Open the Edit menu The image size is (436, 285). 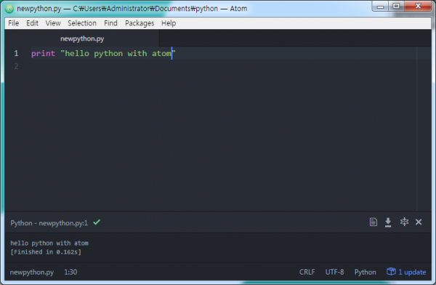point(32,23)
